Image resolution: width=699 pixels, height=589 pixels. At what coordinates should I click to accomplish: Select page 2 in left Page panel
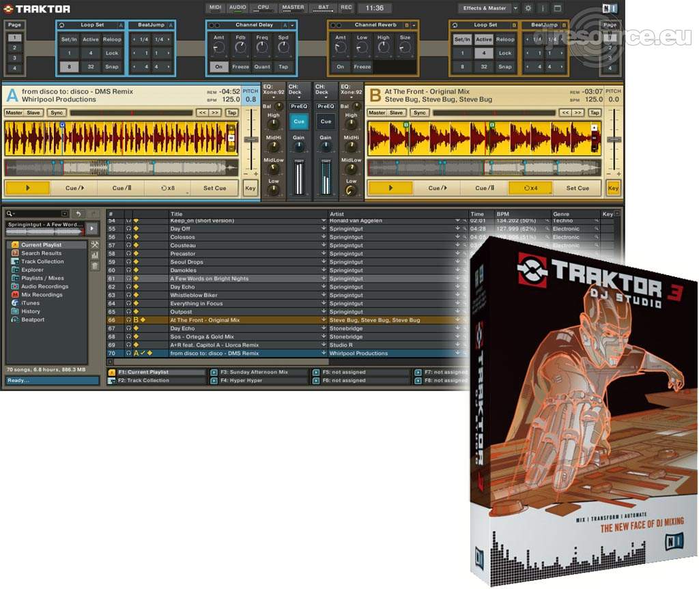click(14, 48)
